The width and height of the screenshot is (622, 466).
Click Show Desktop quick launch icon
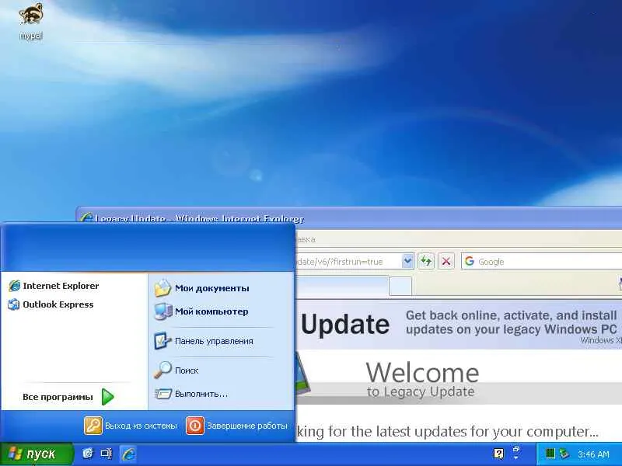[x=107, y=454]
